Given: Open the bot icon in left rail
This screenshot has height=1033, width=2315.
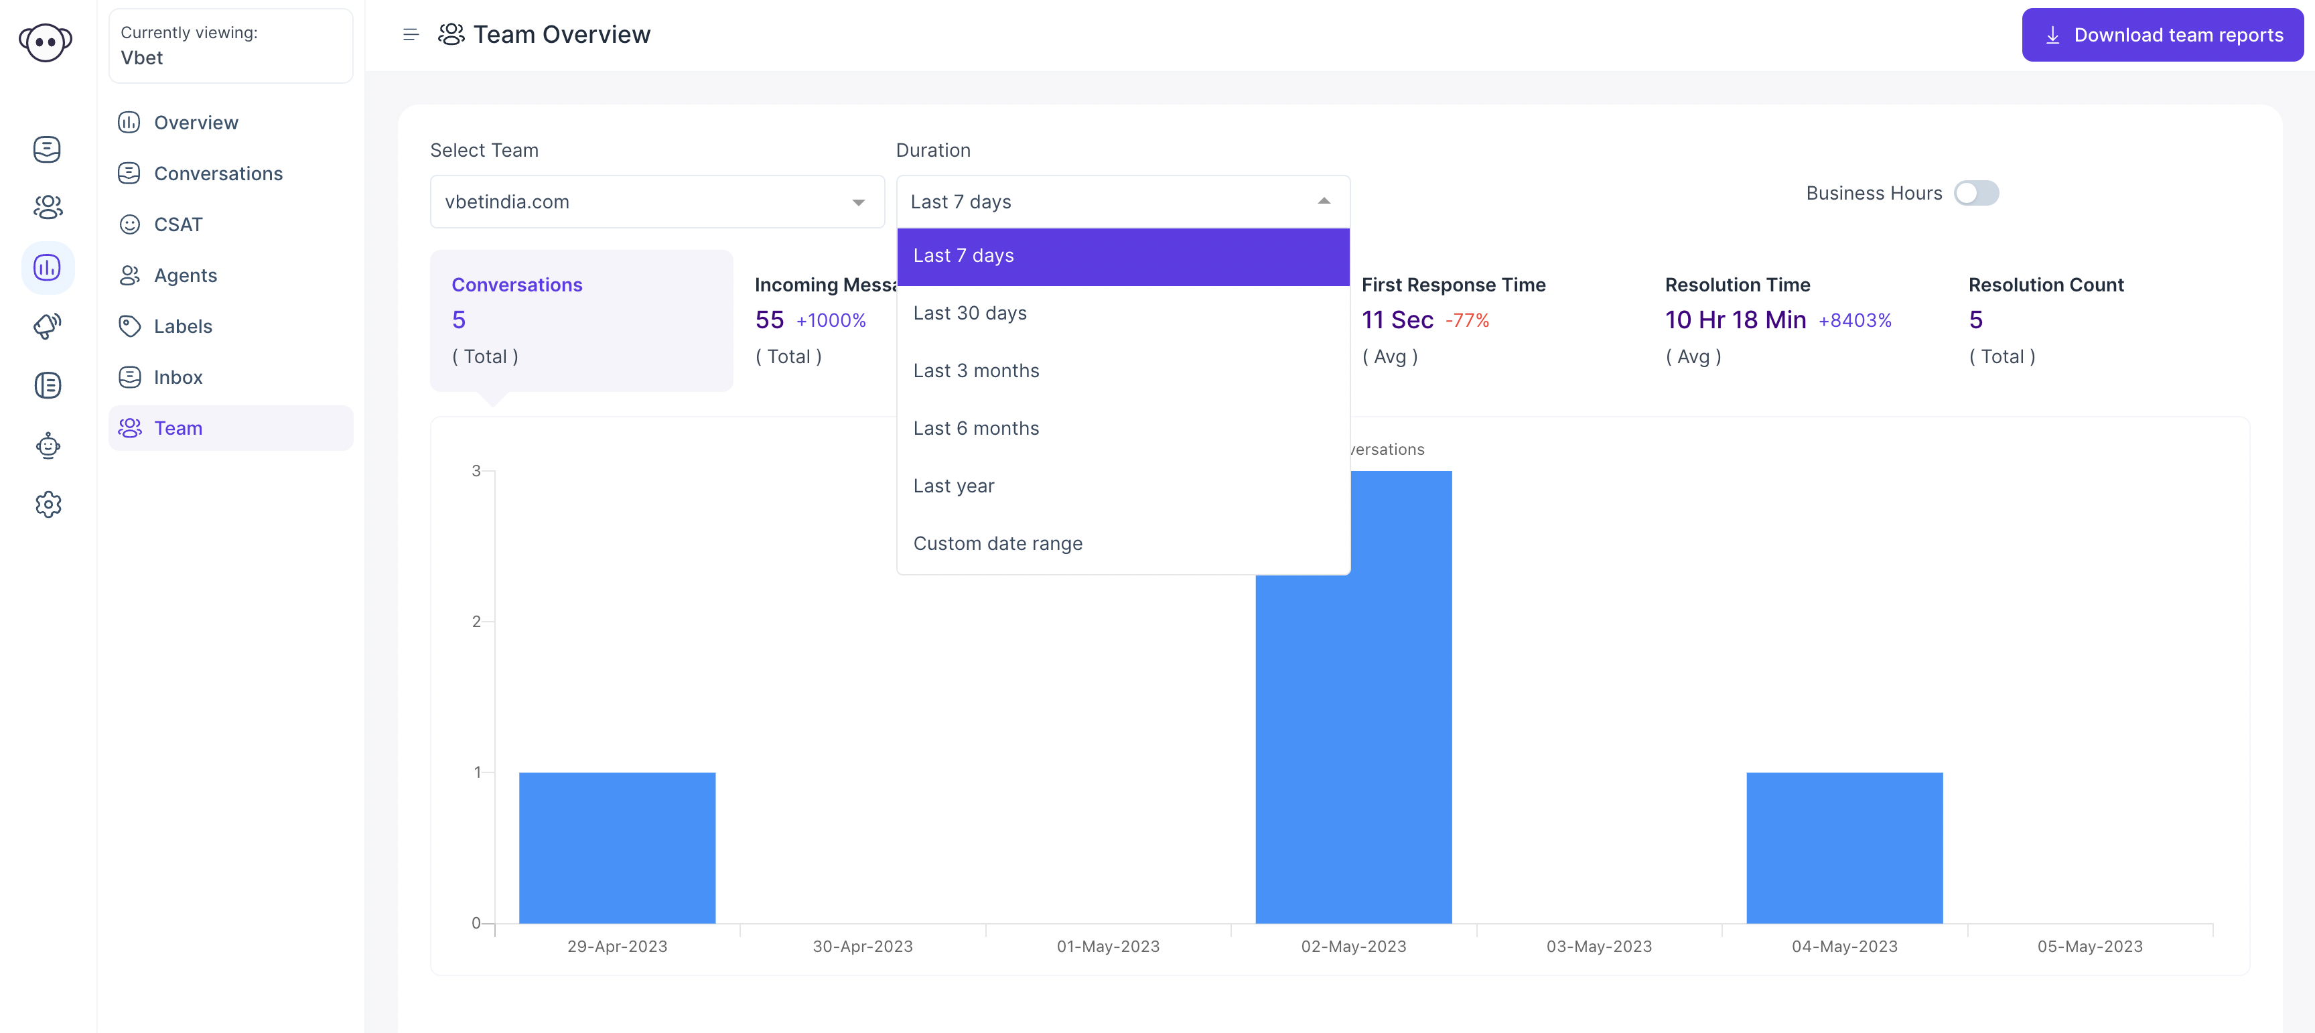Looking at the screenshot, I should (x=48, y=445).
